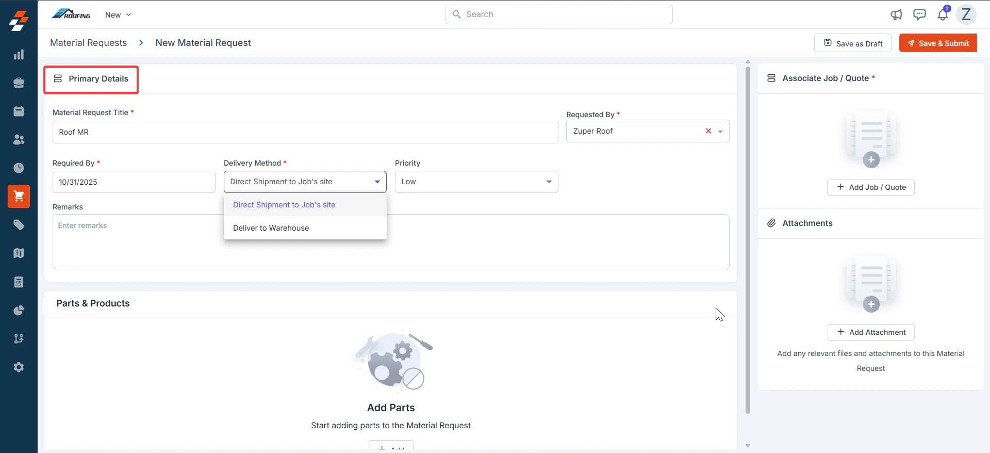990x453 pixels.
Task: Click the Roofing company logo
Action: [71, 14]
